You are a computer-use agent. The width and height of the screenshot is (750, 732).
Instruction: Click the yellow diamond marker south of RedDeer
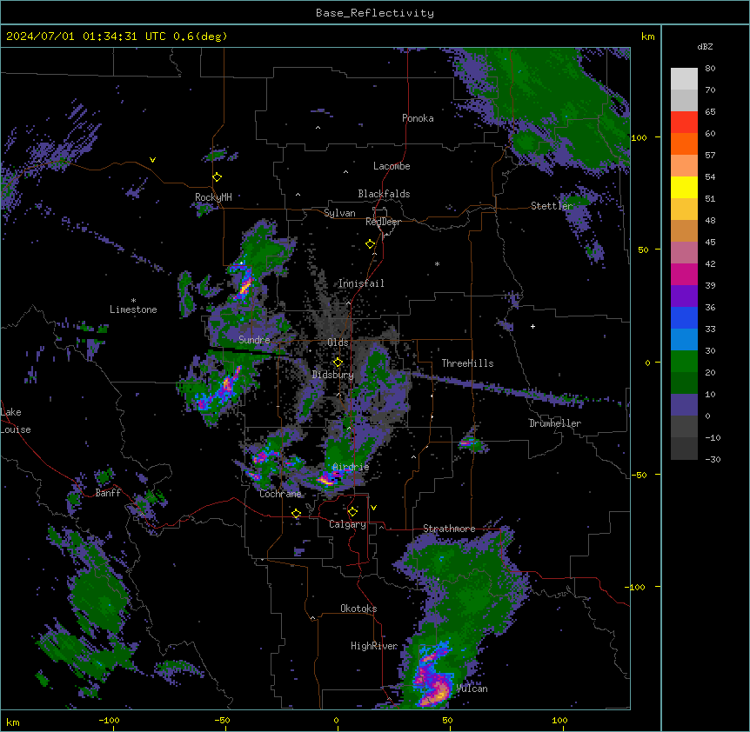(x=370, y=244)
